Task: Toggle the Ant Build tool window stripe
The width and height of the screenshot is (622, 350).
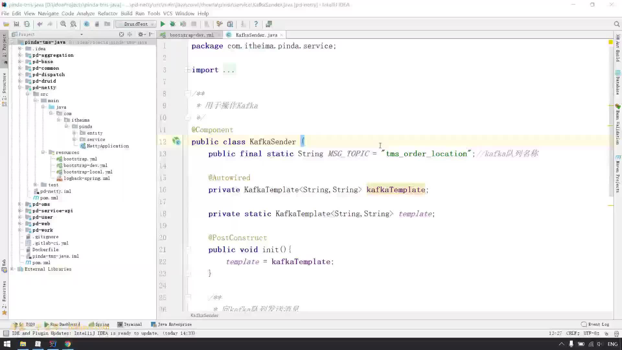Action: (x=618, y=48)
